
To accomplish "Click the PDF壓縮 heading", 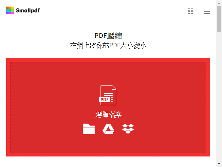I will tap(108, 36).
